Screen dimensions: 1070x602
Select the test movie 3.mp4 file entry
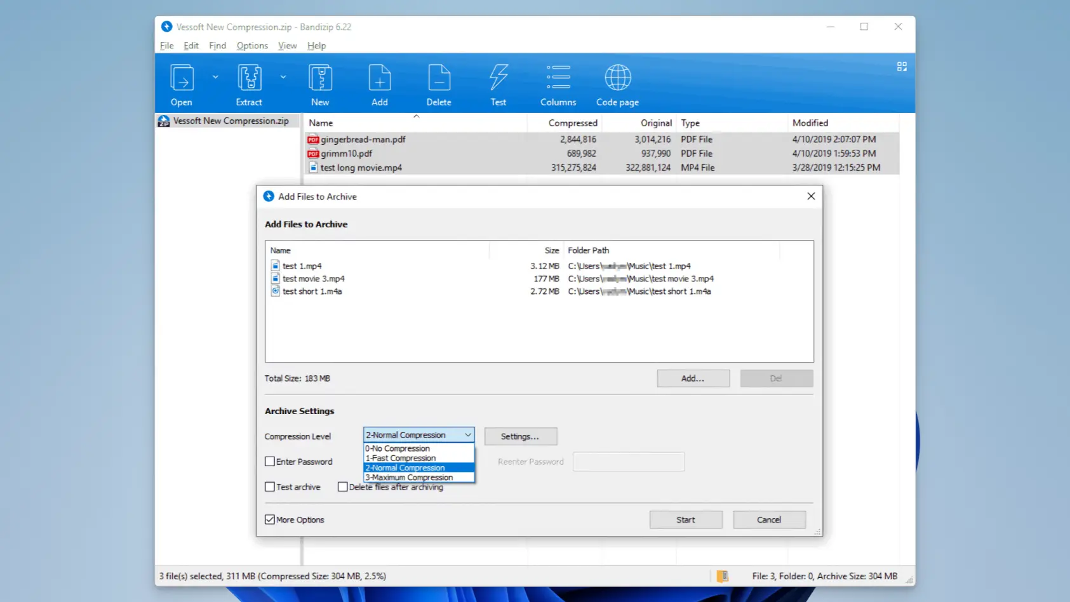point(313,278)
